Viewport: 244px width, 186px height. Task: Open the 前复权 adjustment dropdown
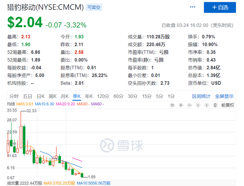(228, 105)
